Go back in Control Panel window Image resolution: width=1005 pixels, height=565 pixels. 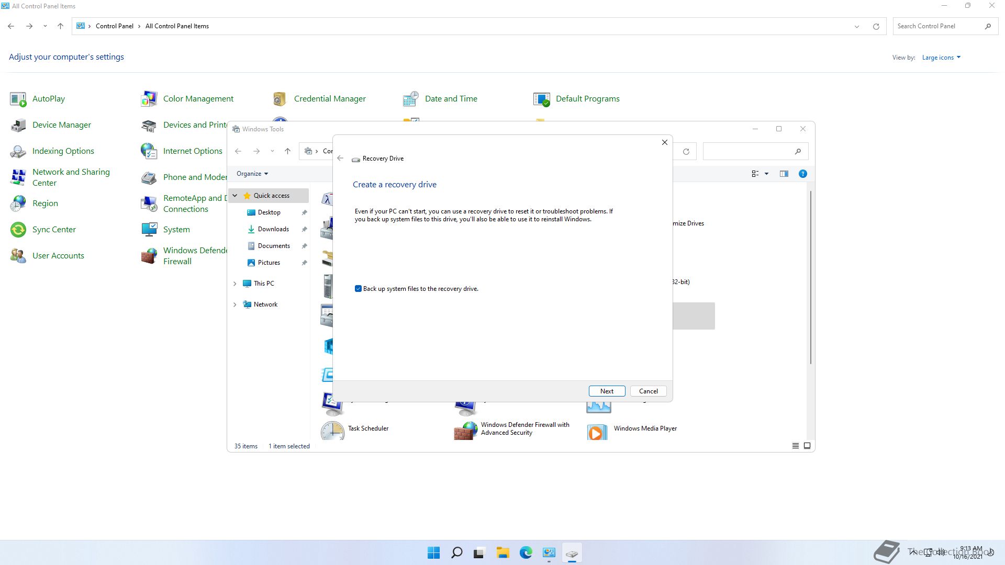pyautogui.click(x=11, y=26)
